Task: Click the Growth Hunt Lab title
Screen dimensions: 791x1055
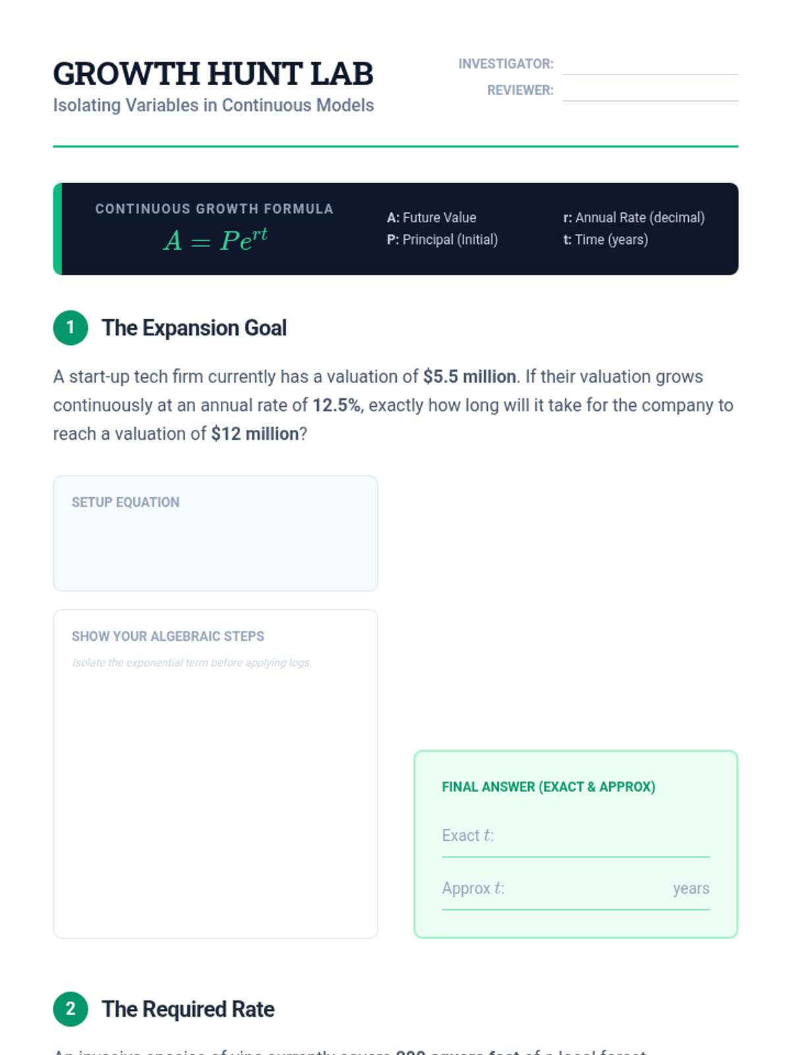Action: pos(213,74)
